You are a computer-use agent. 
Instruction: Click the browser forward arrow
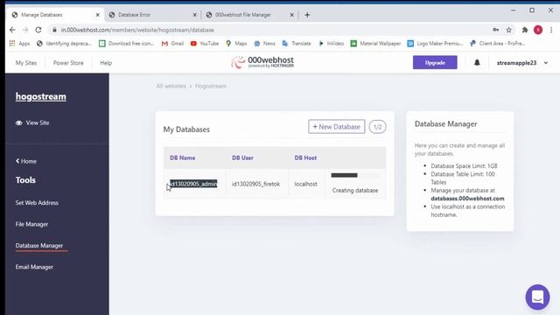coord(25,30)
